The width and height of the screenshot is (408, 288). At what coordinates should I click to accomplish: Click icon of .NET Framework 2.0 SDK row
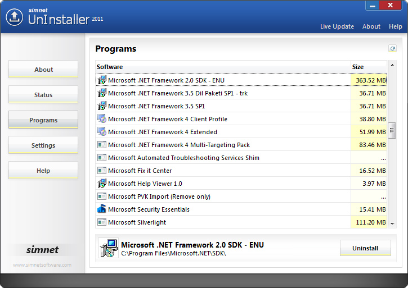102,80
